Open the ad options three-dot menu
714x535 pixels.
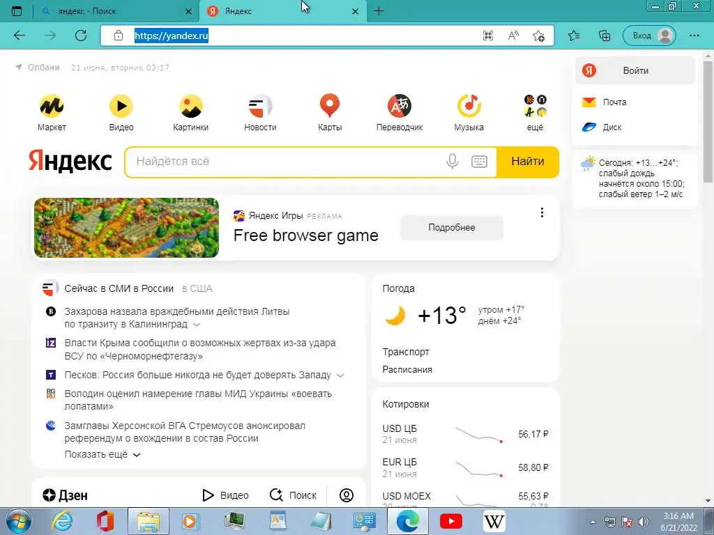pyautogui.click(x=542, y=212)
